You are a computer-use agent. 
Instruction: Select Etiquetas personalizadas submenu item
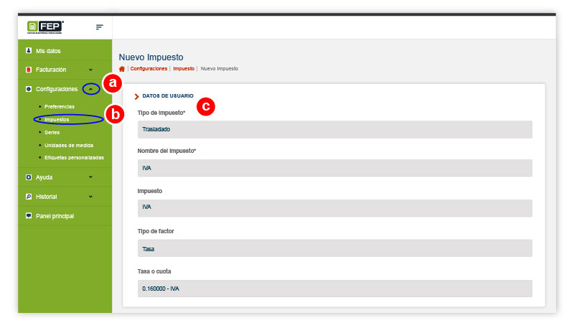coord(74,157)
